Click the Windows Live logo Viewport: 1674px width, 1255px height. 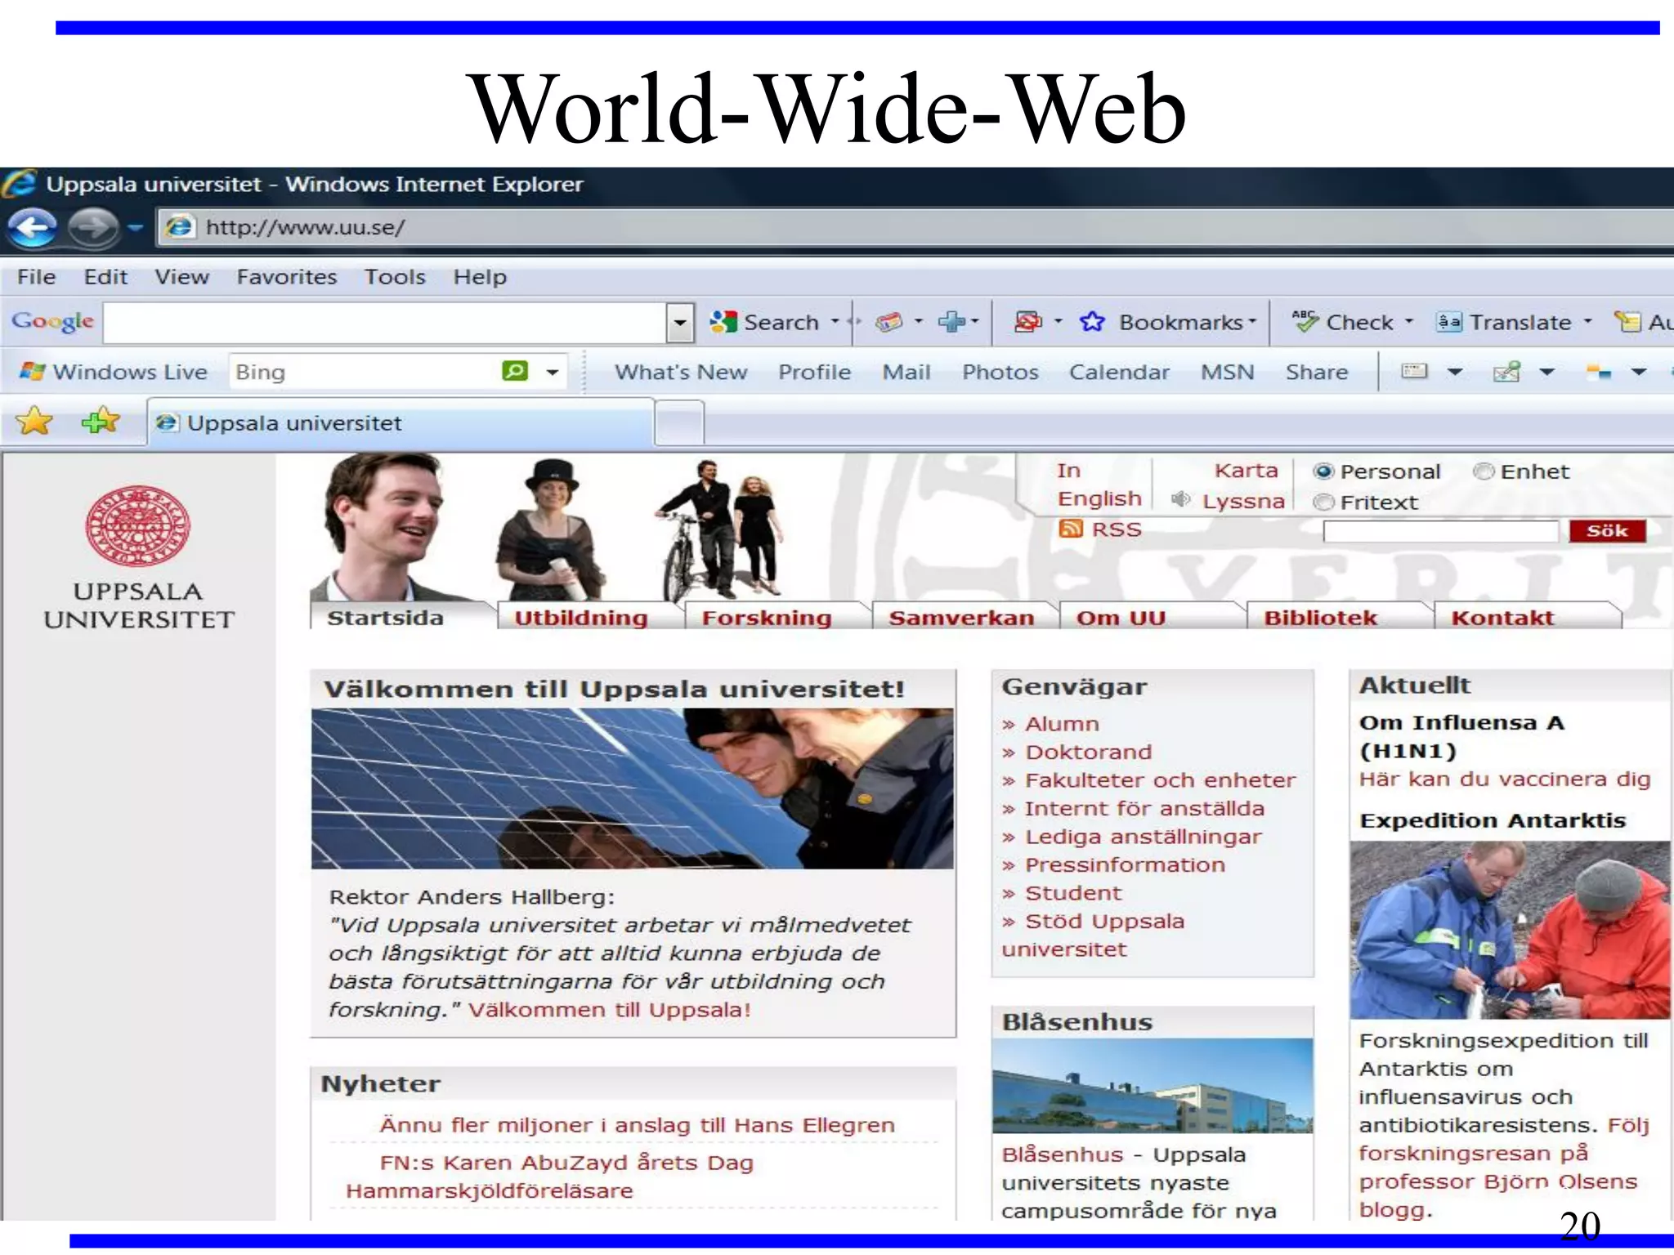[x=113, y=372]
